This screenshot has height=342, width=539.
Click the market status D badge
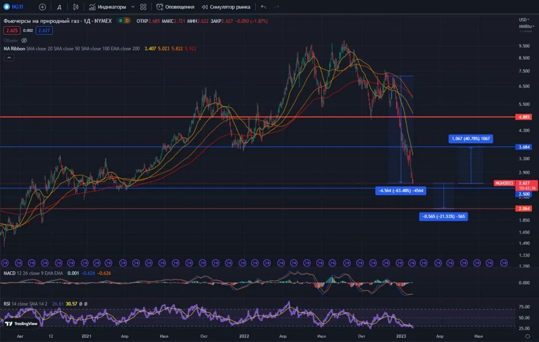pyautogui.click(x=127, y=21)
